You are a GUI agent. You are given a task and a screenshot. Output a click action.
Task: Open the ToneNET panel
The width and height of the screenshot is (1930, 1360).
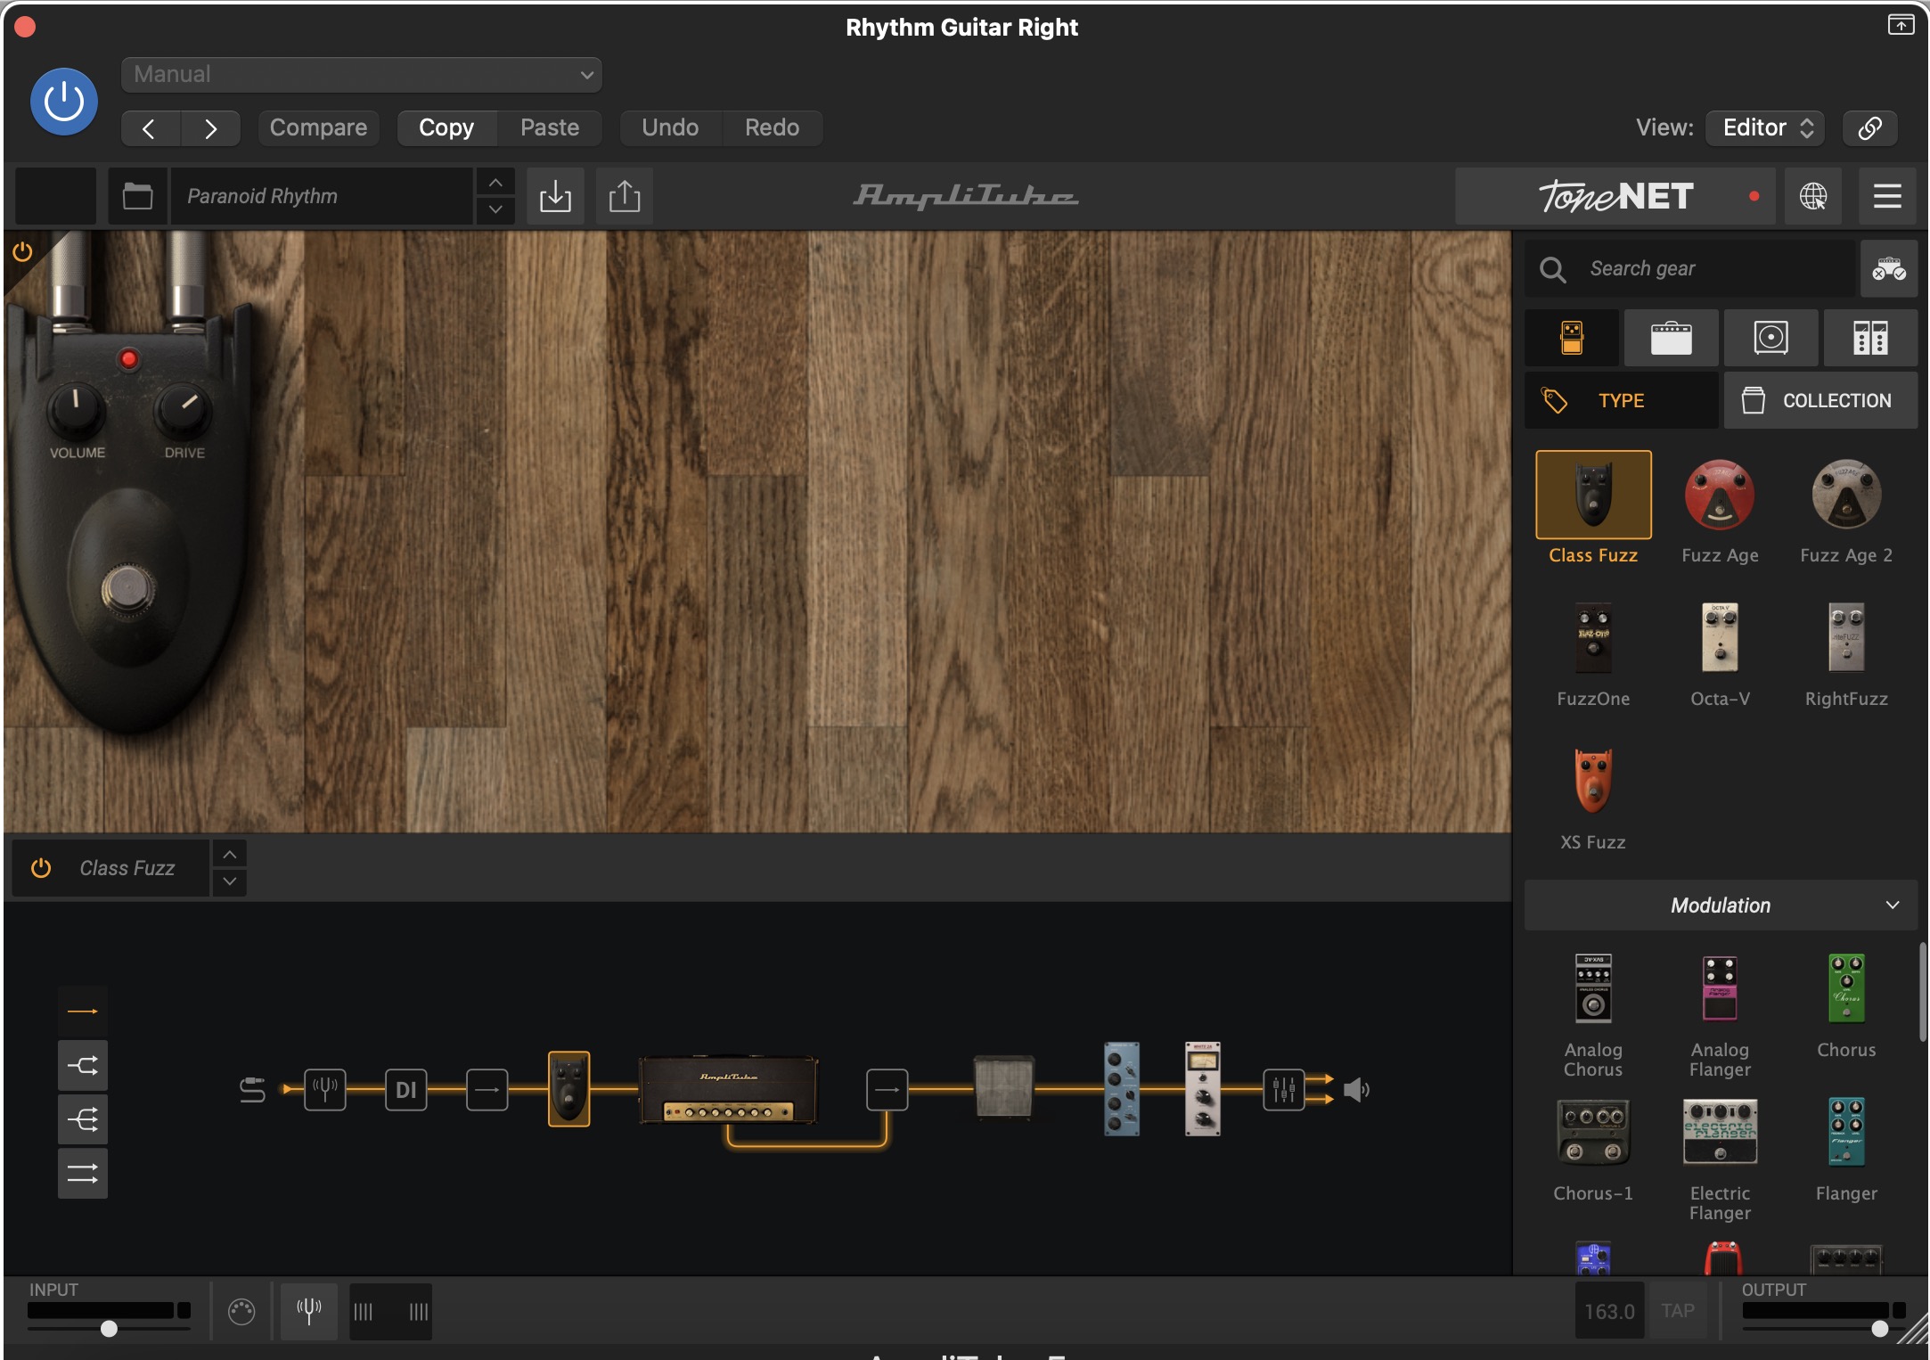click(1615, 196)
